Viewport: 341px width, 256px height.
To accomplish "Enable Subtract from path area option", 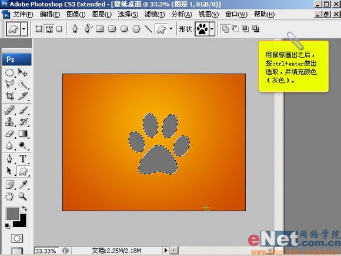I will (235, 29).
